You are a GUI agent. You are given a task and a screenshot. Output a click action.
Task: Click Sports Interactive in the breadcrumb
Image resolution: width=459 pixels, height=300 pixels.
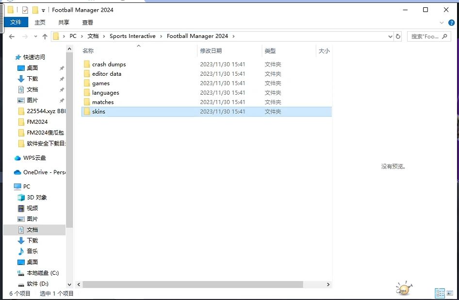pos(132,36)
